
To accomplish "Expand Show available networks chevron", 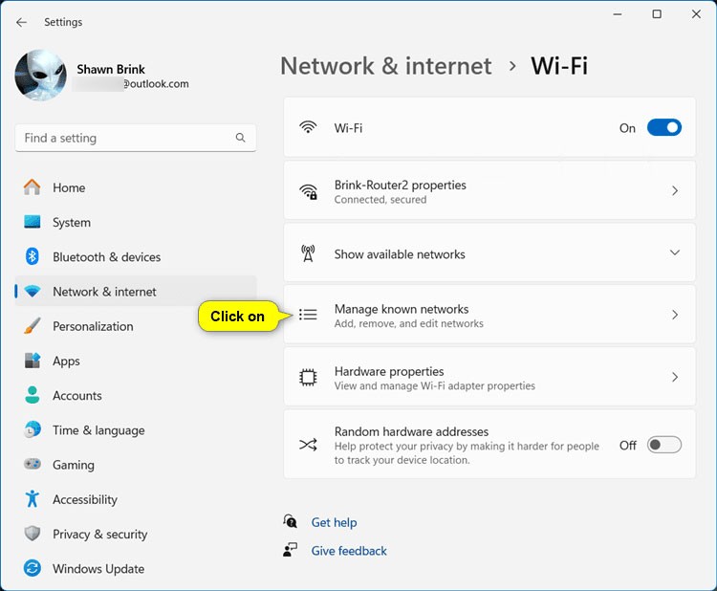I will 675,253.
